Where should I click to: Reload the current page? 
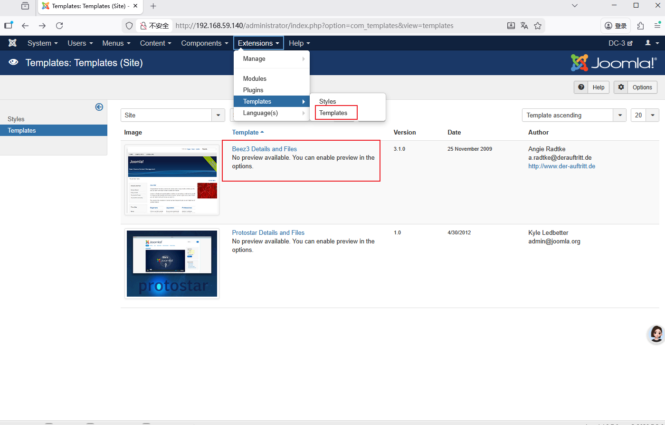(59, 26)
